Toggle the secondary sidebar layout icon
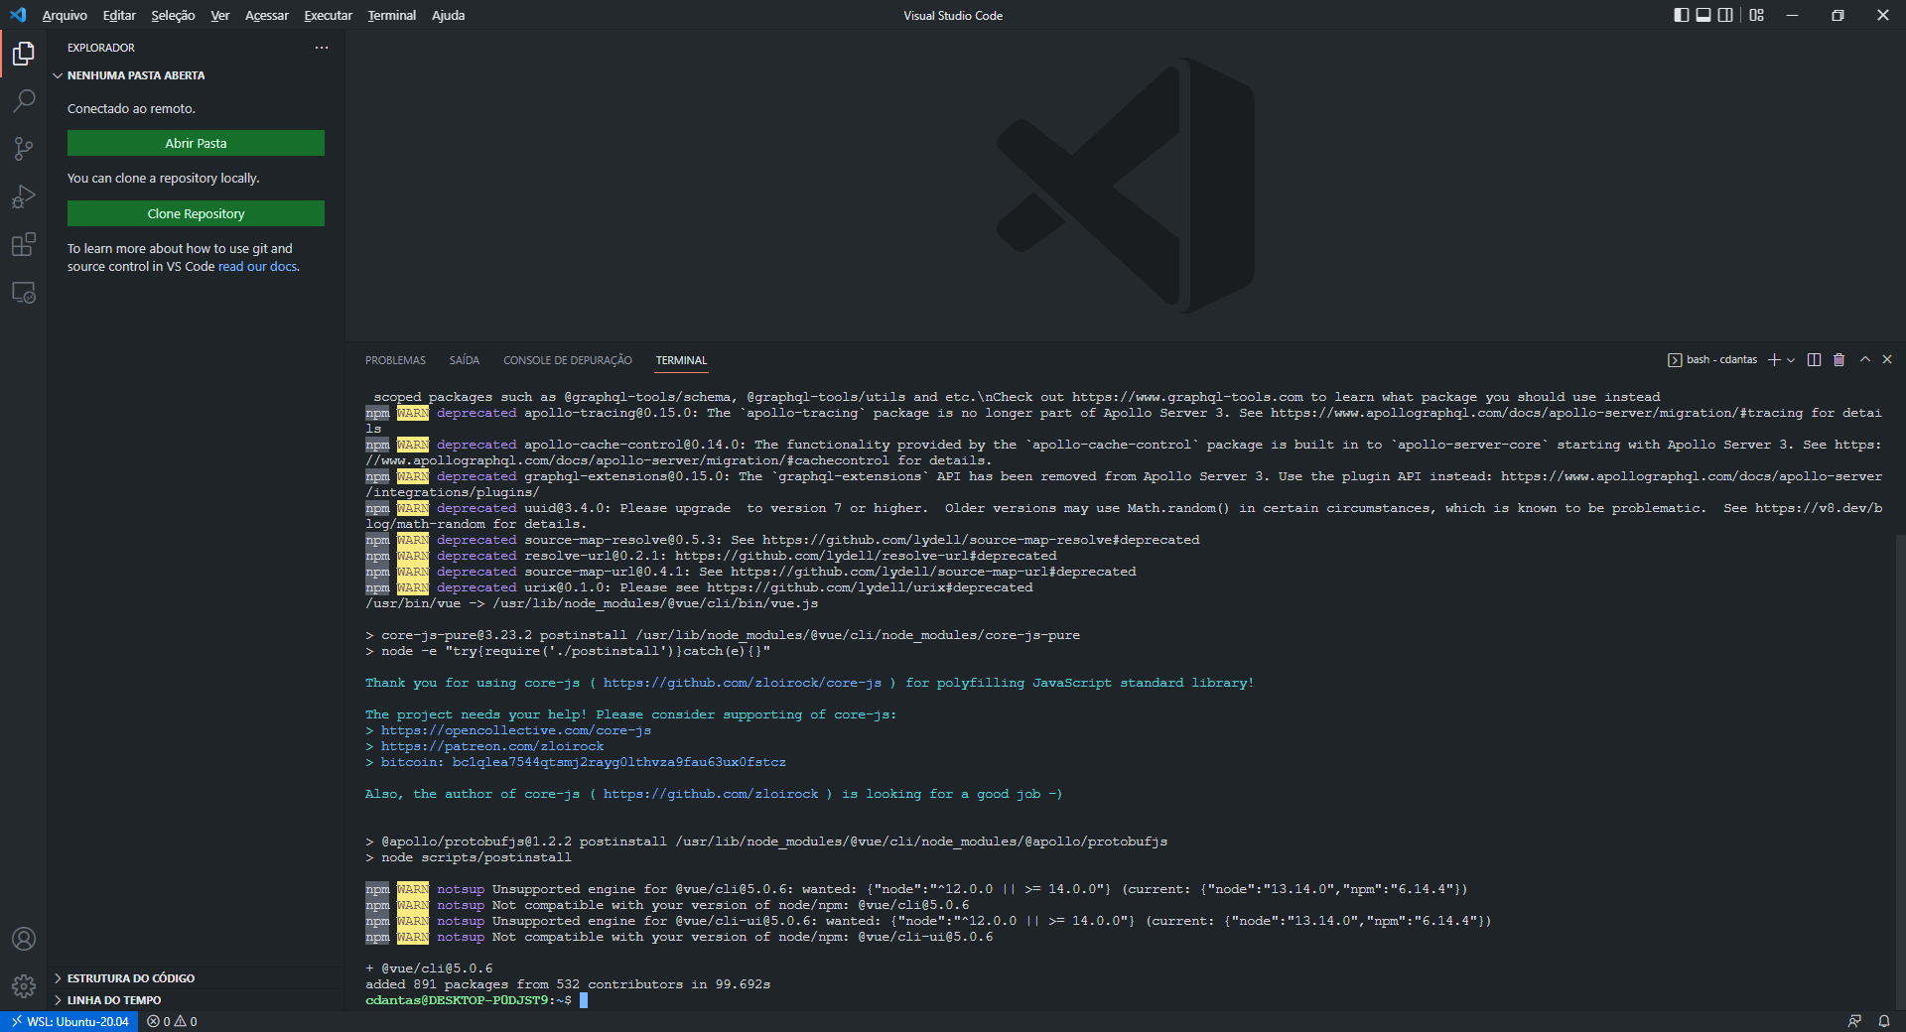The width and height of the screenshot is (1906, 1032). coord(1725,15)
